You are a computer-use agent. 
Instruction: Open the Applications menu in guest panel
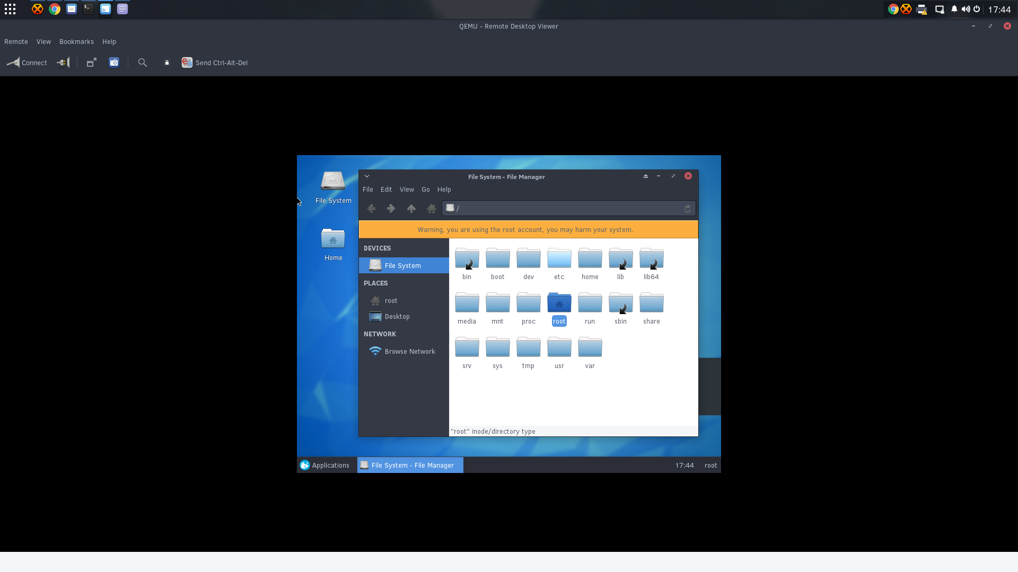pos(324,466)
